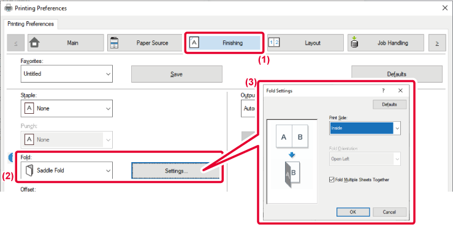The image size is (453, 227).
Task: Switch to the Layout tab
Action: click(x=305, y=43)
